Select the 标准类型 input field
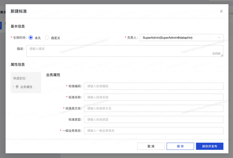The height and width of the screenshot is (158, 233). coord(153,119)
